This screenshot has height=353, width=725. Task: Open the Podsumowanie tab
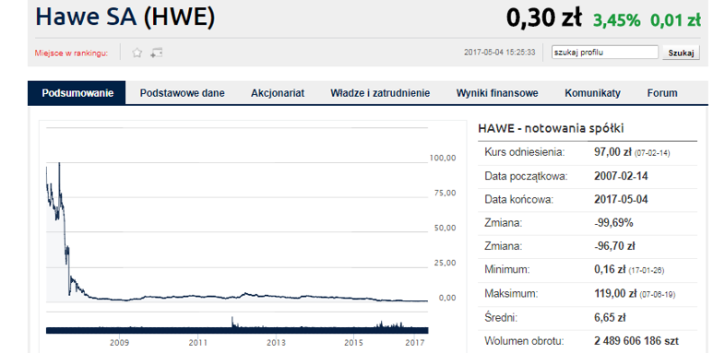pyautogui.click(x=77, y=93)
